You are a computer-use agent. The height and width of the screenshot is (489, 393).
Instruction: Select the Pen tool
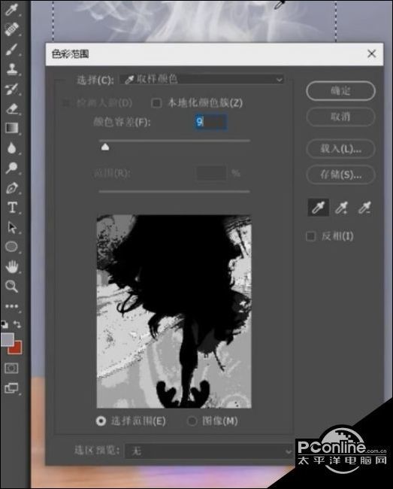pos(12,188)
